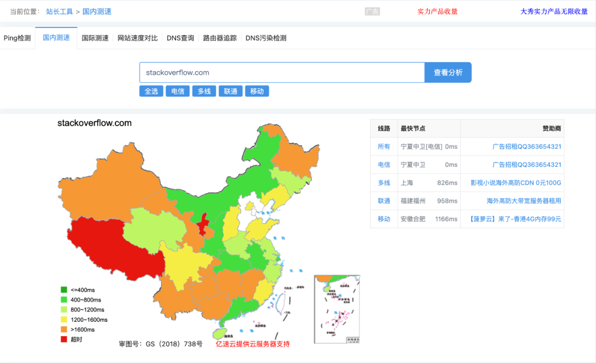Open sponsor link in the 电信 row
Viewport: 596px width, 363px height.
527,165
